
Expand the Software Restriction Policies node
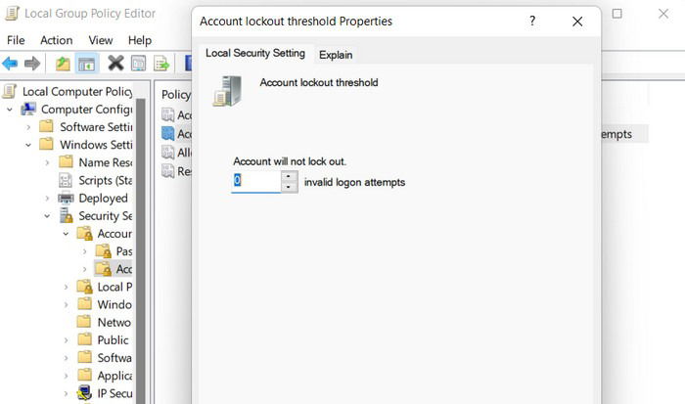66,358
